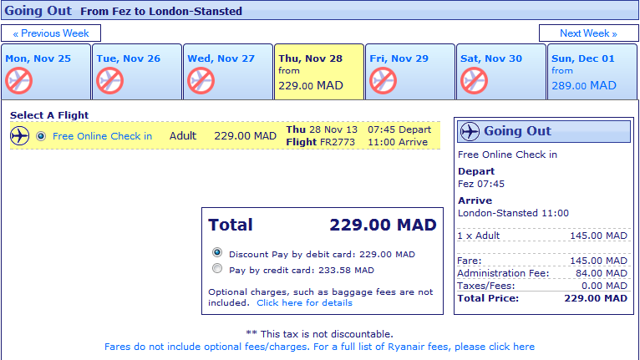
Task: Open the Tue, Nov 26 date tab
Action: pyautogui.click(x=137, y=72)
